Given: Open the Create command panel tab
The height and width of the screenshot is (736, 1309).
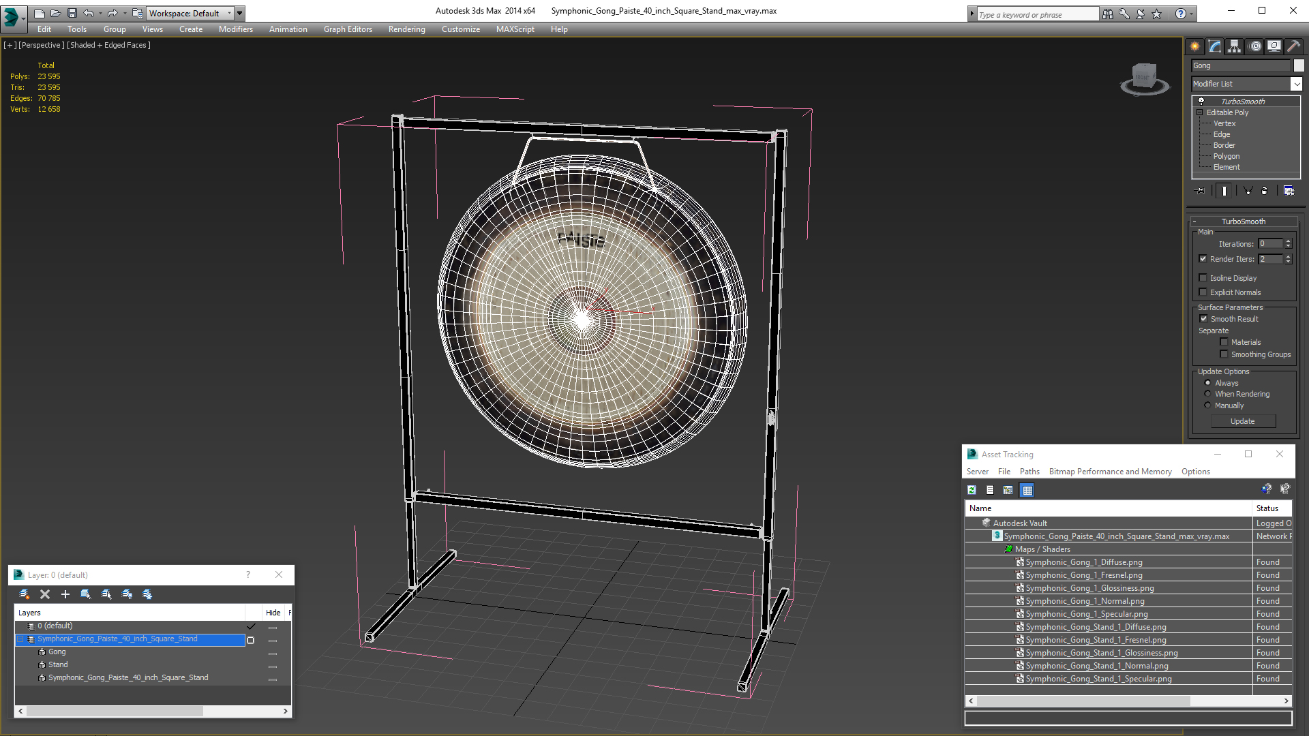Looking at the screenshot, I should click(x=1194, y=46).
